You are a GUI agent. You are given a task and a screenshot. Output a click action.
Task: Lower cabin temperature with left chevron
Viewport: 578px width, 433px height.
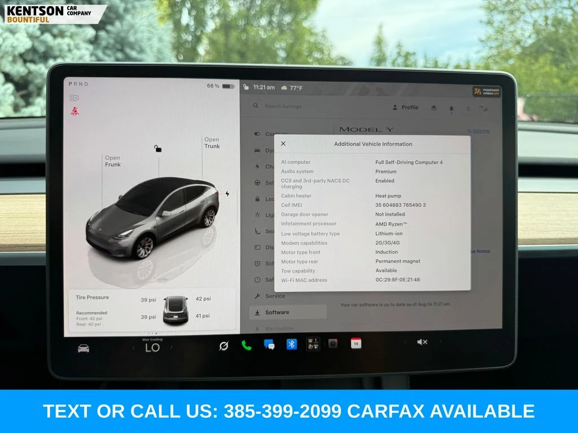[x=134, y=347]
